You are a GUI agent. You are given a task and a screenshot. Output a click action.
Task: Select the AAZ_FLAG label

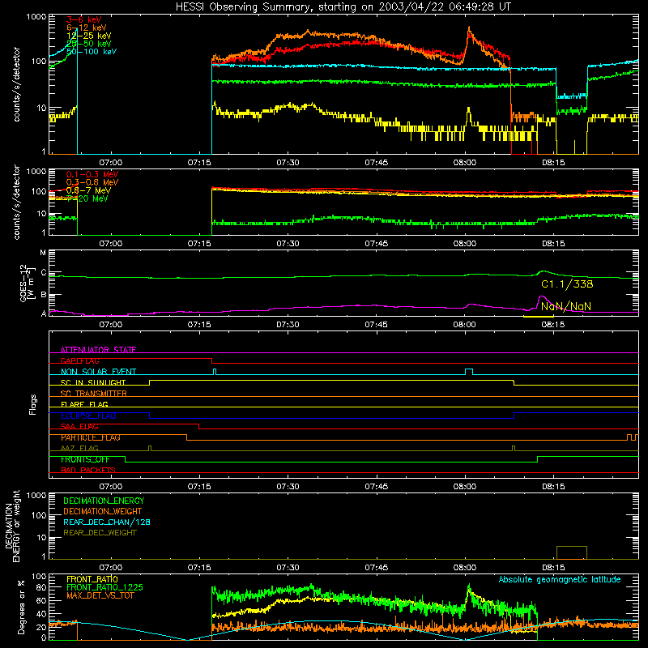[79, 448]
